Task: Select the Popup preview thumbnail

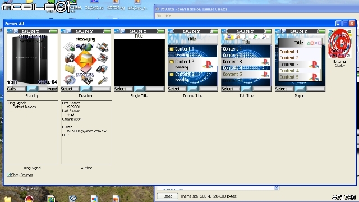Action: pyautogui.click(x=300, y=60)
